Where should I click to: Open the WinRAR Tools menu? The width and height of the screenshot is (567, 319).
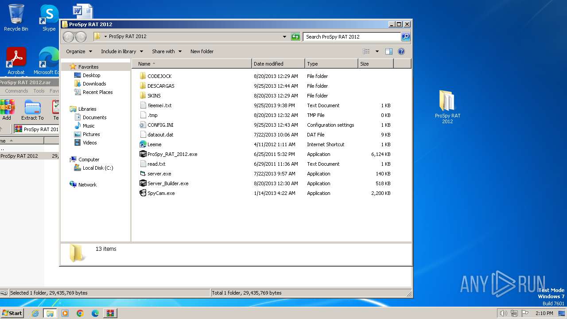(39, 91)
